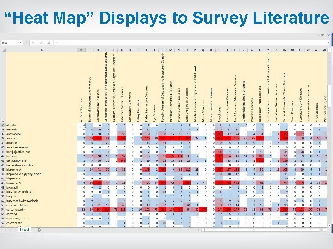Select row 57 header

pyautogui.click(x=3, y=223)
